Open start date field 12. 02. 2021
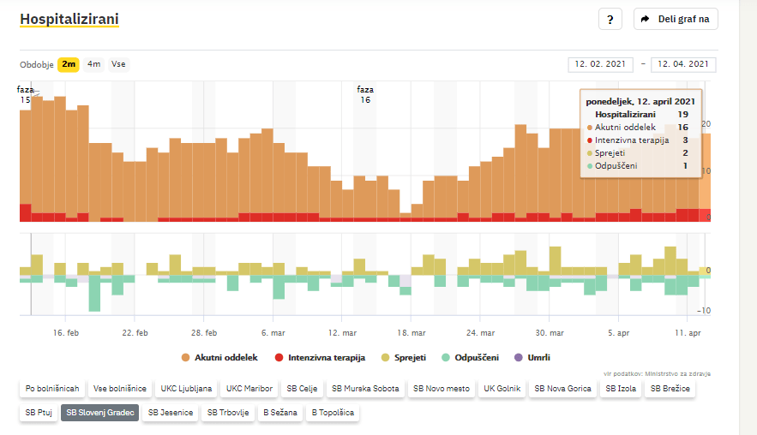The width and height of the screenshot is (757, 435). [x=600, y=65]
